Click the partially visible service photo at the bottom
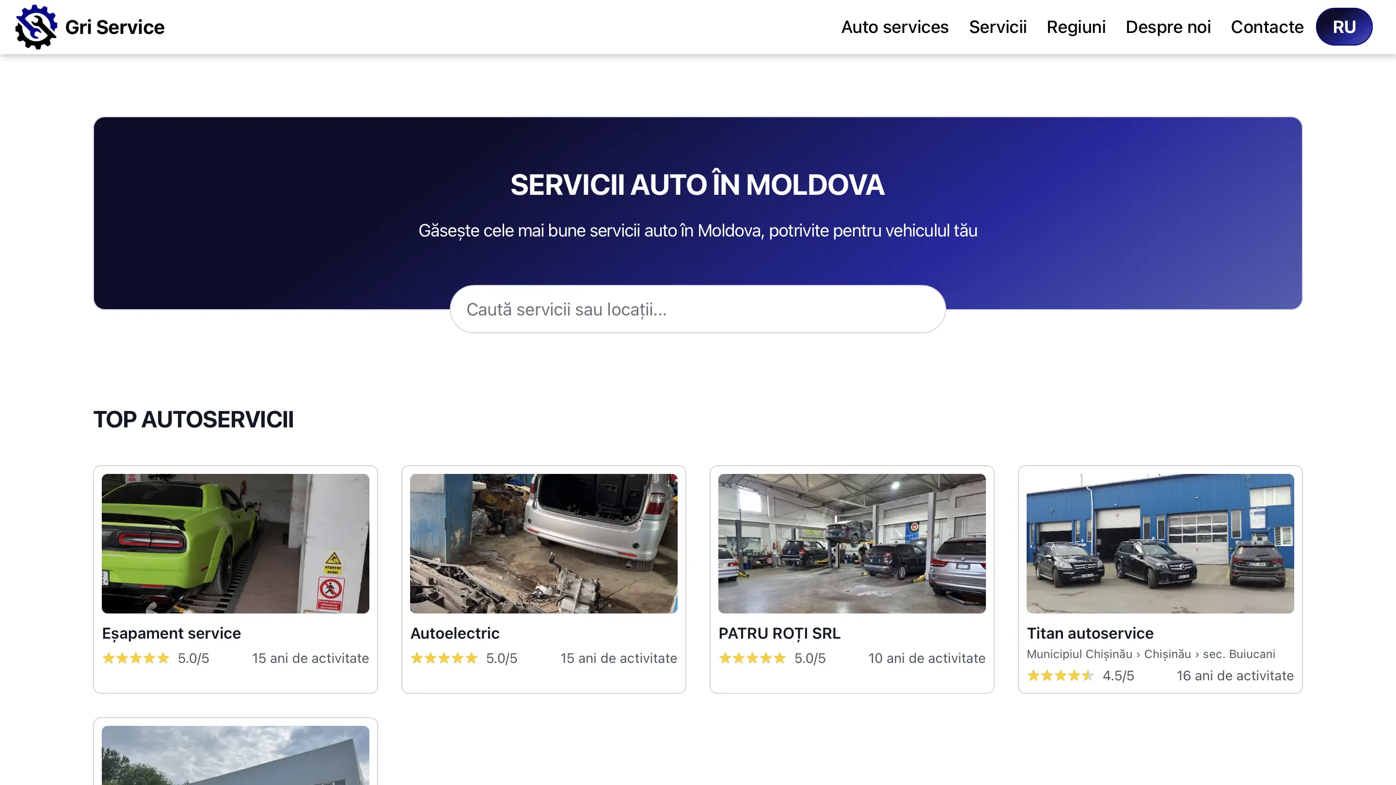The image size is (1396, 785). coord(235,758)
